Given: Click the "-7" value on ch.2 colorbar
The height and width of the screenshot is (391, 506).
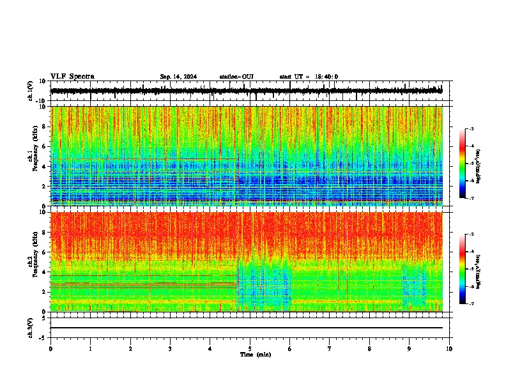Looking at the screenshot, I should coord(471,303).
